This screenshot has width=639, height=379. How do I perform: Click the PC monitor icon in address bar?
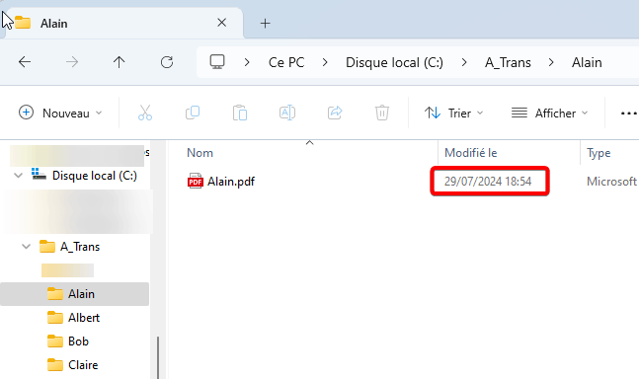tap(217, 62)
